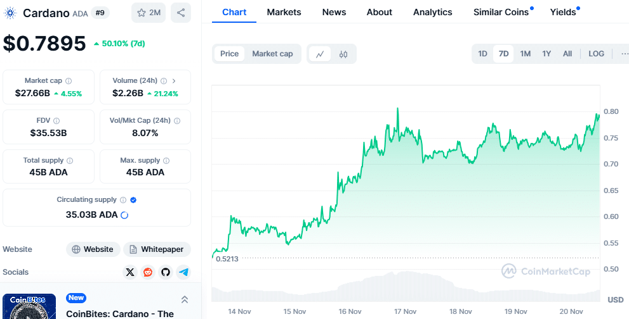The height and width of the screenshot is (319, 629).
Task: Open CoinBites: Cardano article link
Action: pyautogui.click(x=120, y=314)
